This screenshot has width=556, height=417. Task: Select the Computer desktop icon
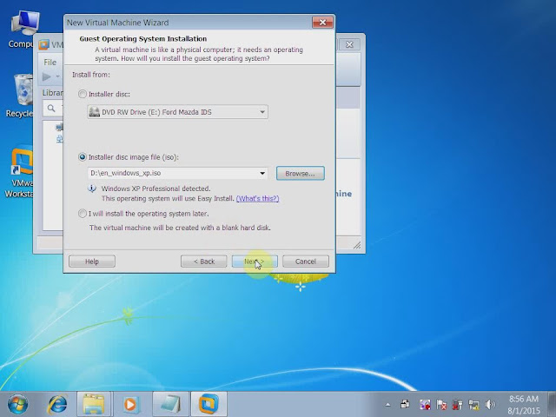click(x=23, y=30)
